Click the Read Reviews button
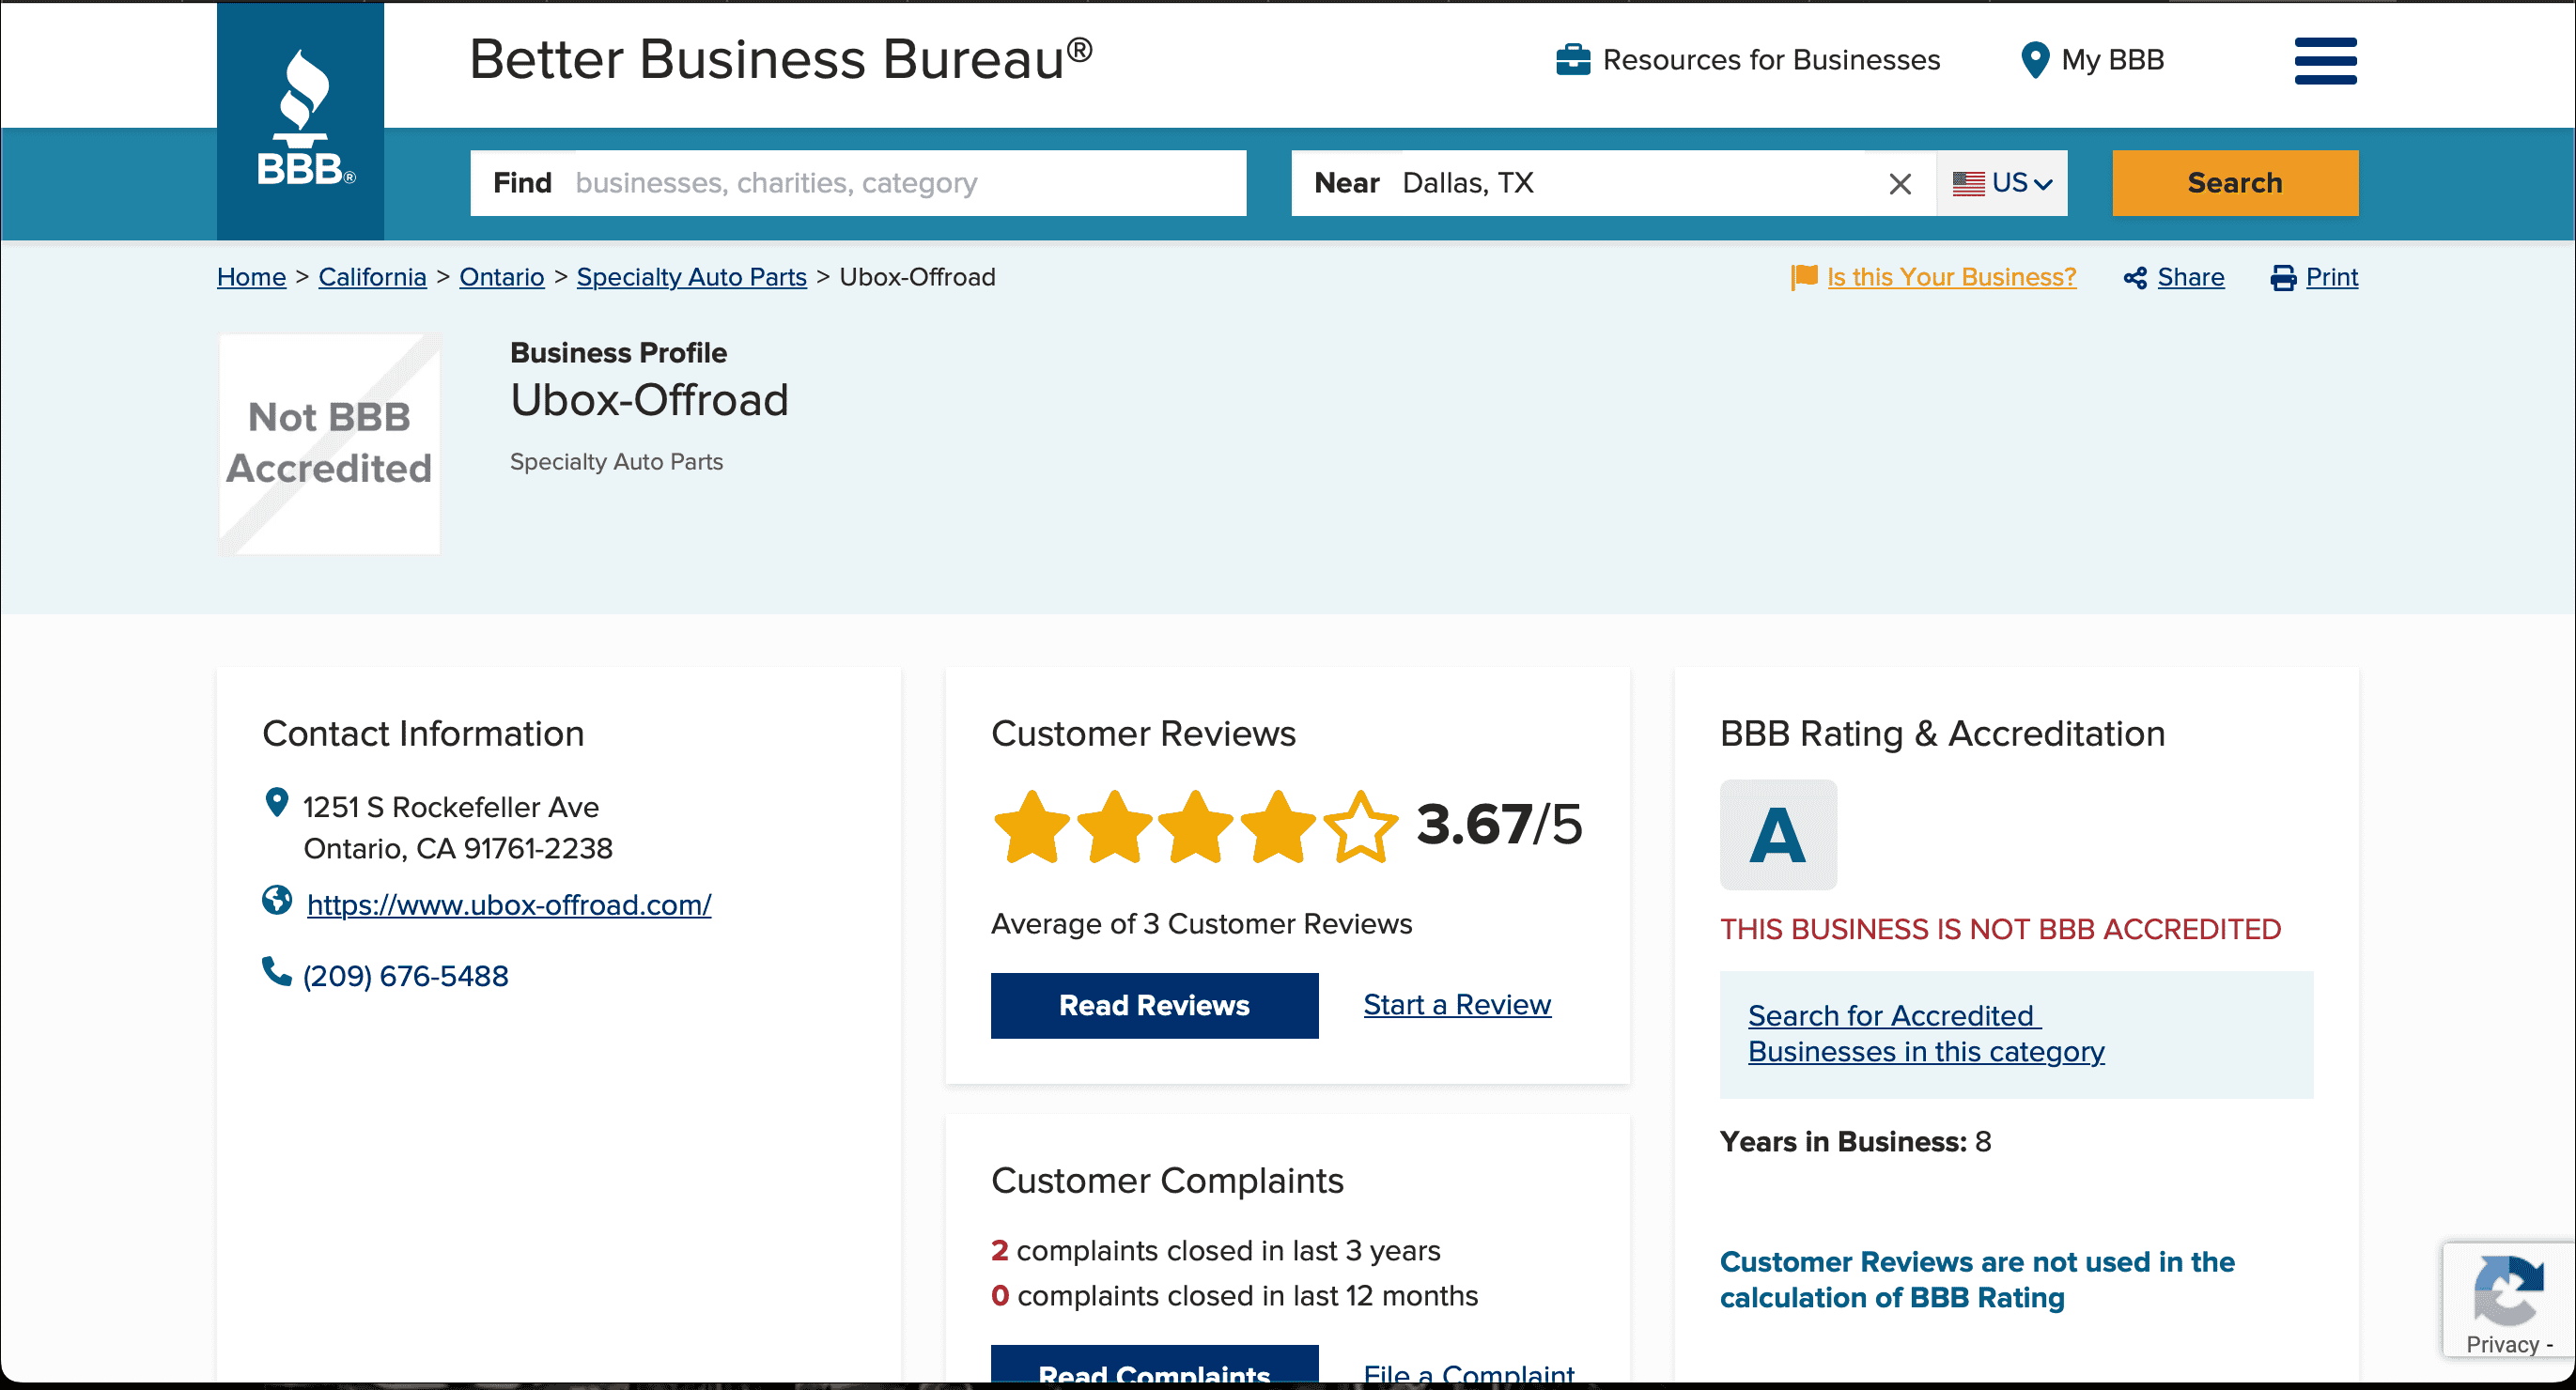 [x=1154, y=1005]
